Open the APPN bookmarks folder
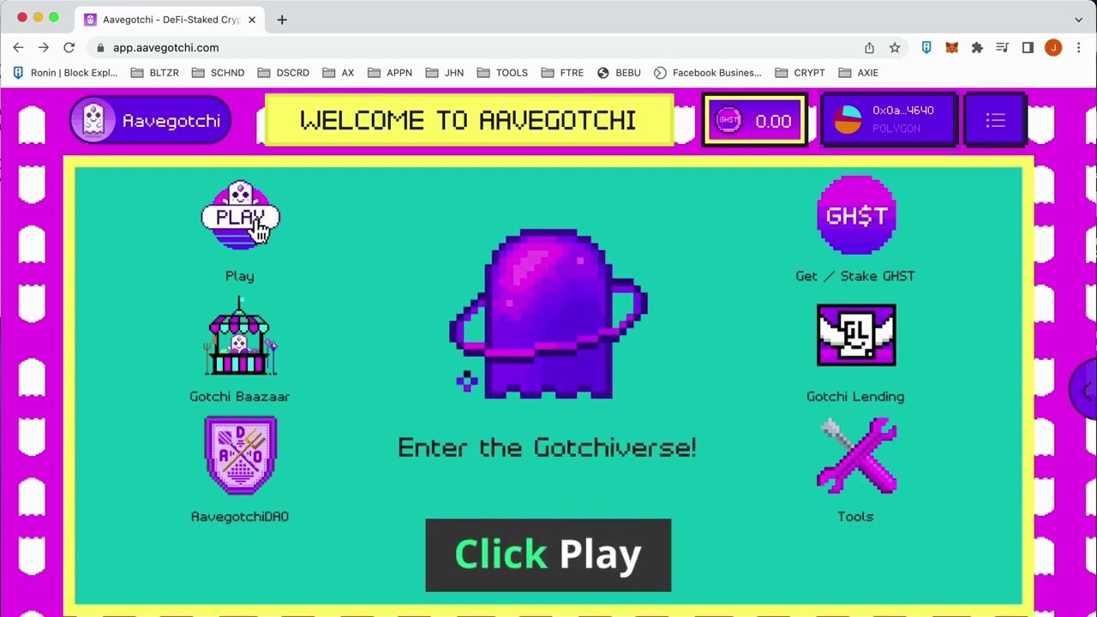The image size is (1097, 617). 390,73
